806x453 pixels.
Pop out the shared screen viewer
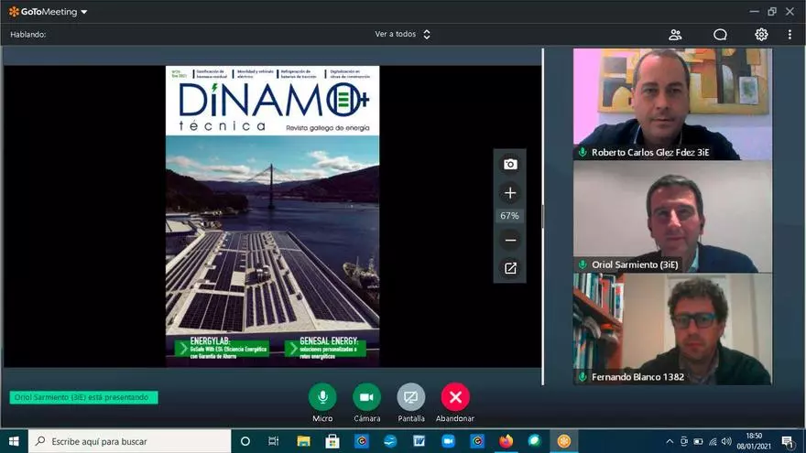510,268
